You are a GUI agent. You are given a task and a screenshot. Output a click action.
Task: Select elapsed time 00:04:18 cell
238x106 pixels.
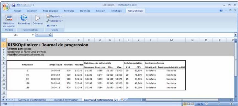[55, 87]
